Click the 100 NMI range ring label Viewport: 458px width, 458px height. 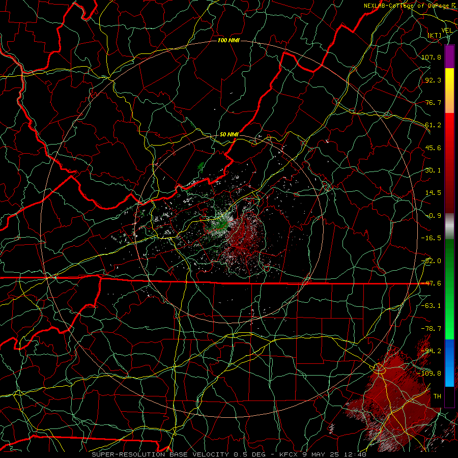pyautogui.click(x=228, y=40)
